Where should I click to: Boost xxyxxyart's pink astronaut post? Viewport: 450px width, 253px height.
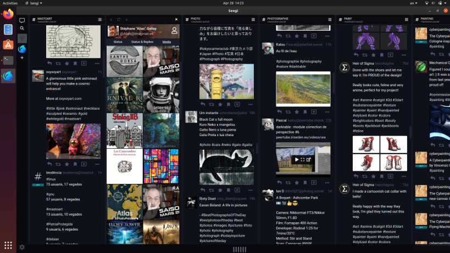coord(58,164)
